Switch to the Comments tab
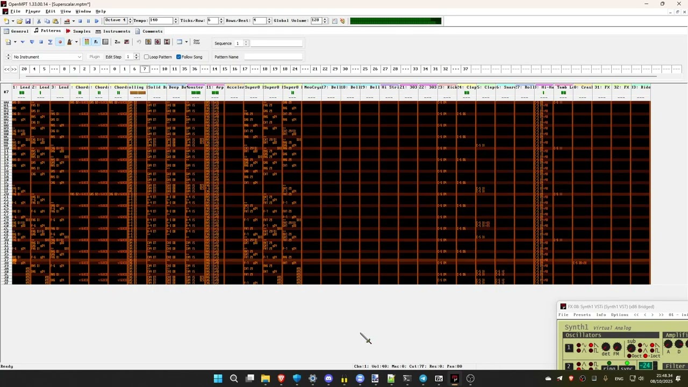This screenshot has width=688, height=387. (149, 31)
